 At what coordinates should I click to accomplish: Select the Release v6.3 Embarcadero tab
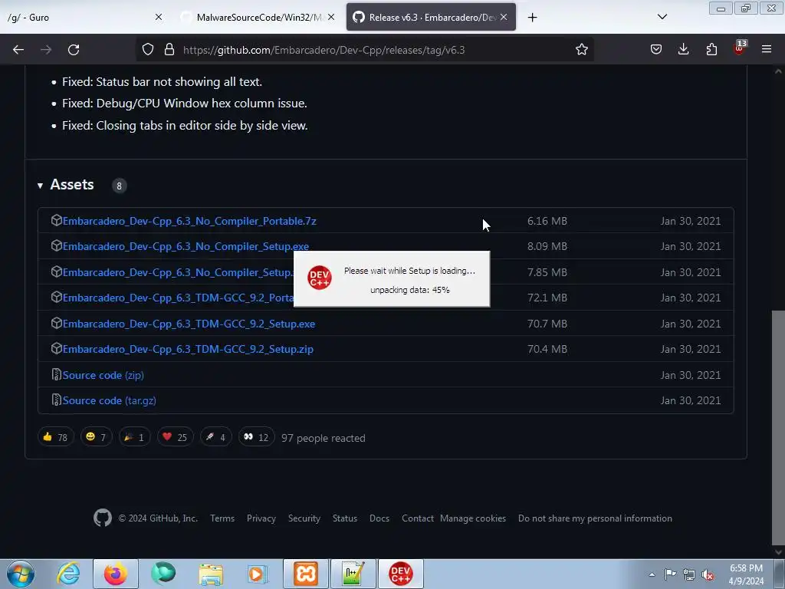[431, 18]
